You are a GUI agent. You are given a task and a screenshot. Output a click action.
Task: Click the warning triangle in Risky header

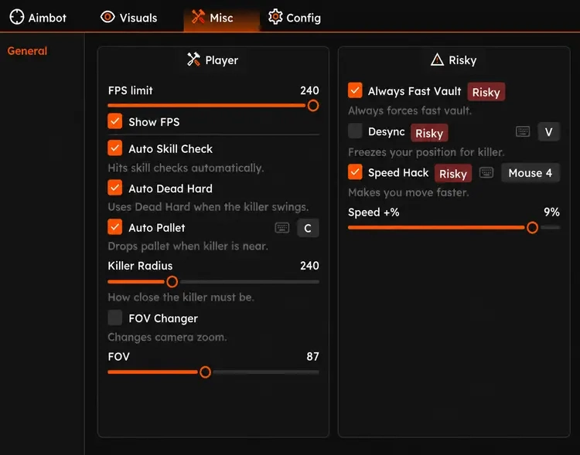pos(437,59)
